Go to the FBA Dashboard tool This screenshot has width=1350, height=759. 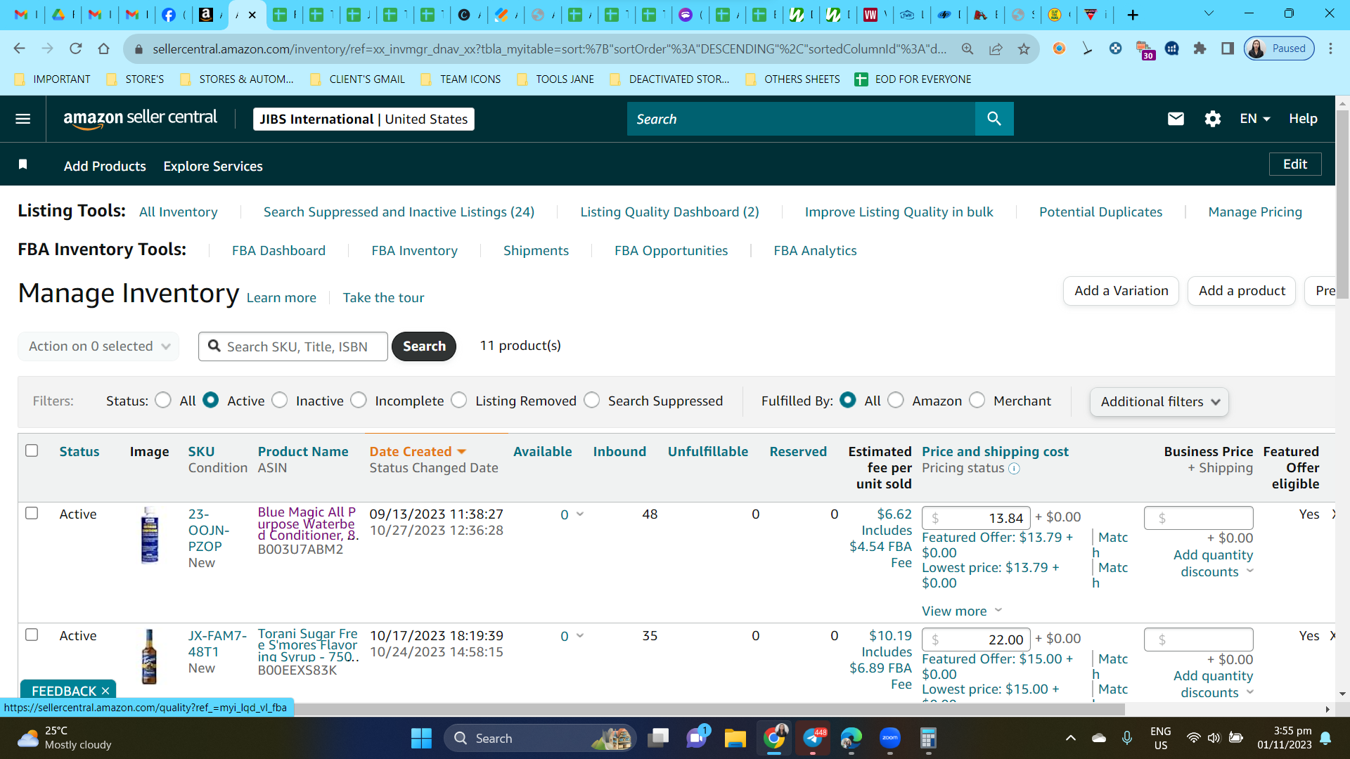[x=278, y=251]
